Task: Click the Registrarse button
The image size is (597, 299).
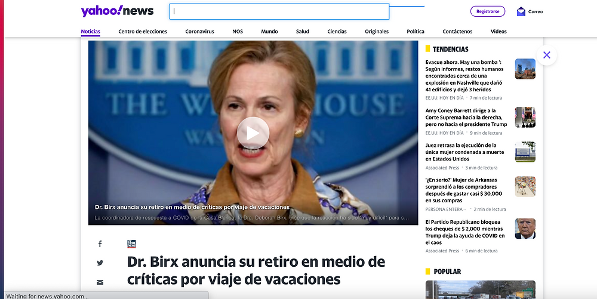Action: 488,11
